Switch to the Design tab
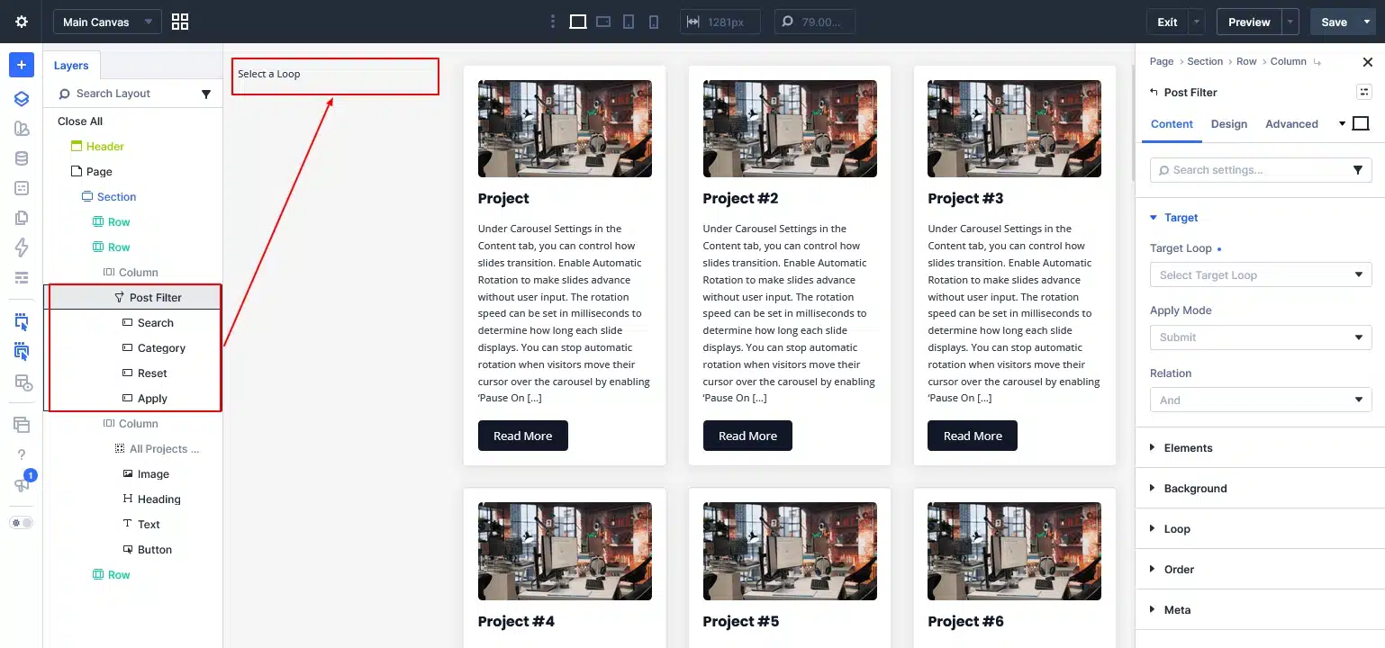1385x648 pixels. click(1229, 124)
